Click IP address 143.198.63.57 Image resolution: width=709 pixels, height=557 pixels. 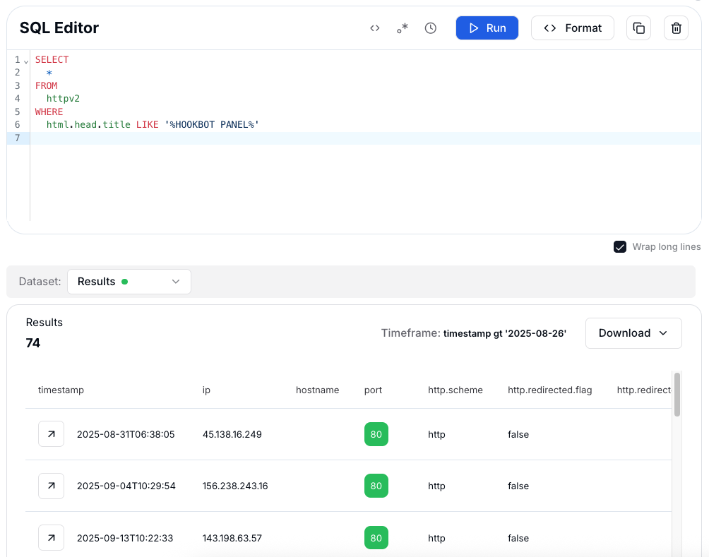pos(232,538)
